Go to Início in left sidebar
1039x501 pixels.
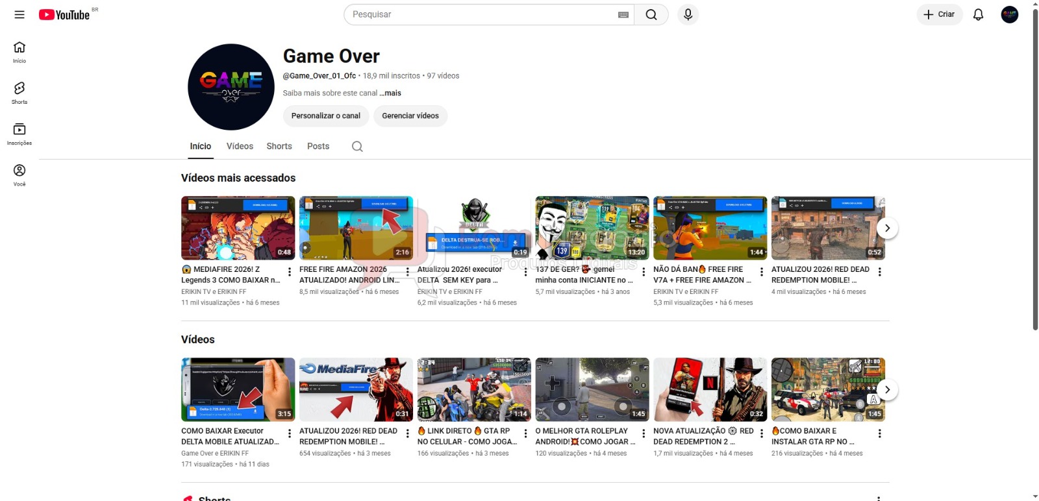coord(19,52)
